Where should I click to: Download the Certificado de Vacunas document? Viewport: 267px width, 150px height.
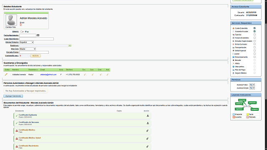click(x=148, y=123)
